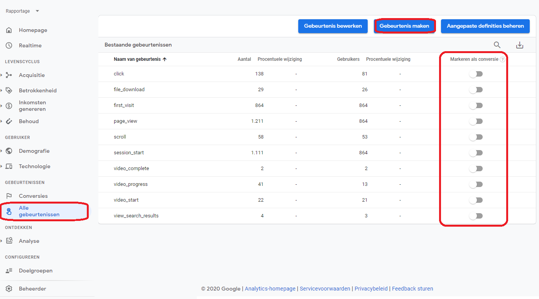Image resolution: width=539 pixels, height=299 pixels.
Task: Expand the Acquisitie section
Action: point(32,75)
